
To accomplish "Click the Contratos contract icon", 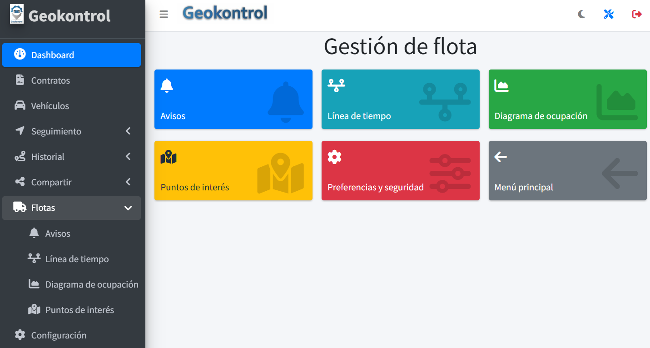I will [x=19, y=80].
